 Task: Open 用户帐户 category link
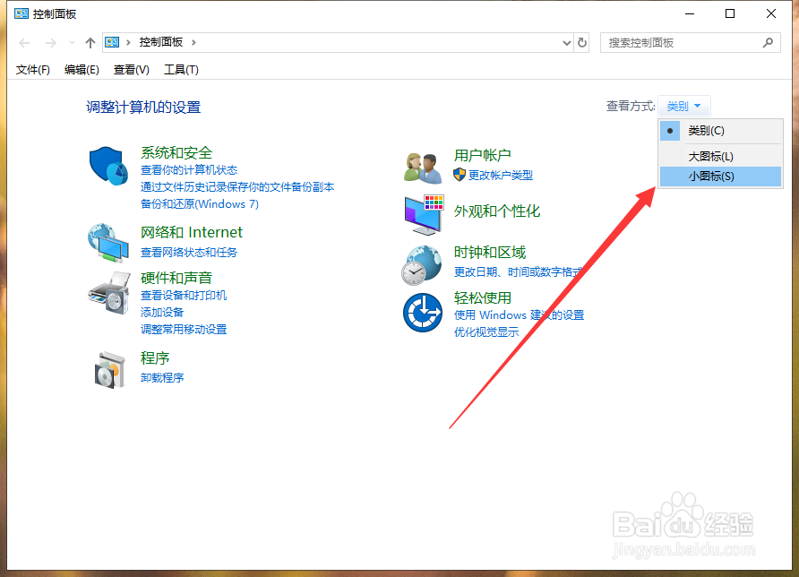coord(483,155)
